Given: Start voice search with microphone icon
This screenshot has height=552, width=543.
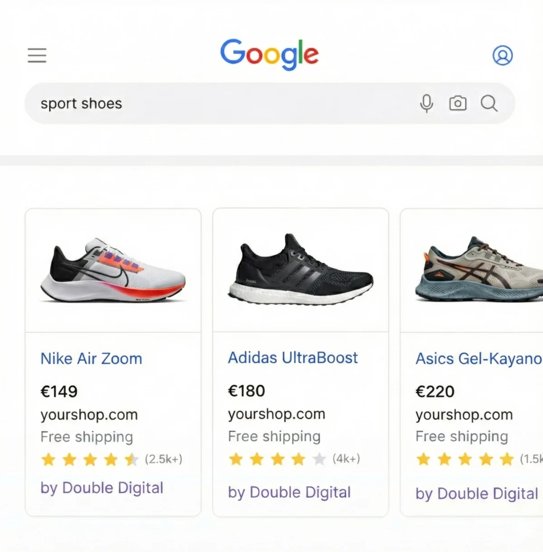Looking at the screenshot, I should coord(426,104).
